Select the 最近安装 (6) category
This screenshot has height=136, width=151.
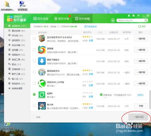click(17, 31)
